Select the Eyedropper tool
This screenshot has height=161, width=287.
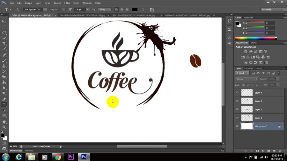(4, 49)
